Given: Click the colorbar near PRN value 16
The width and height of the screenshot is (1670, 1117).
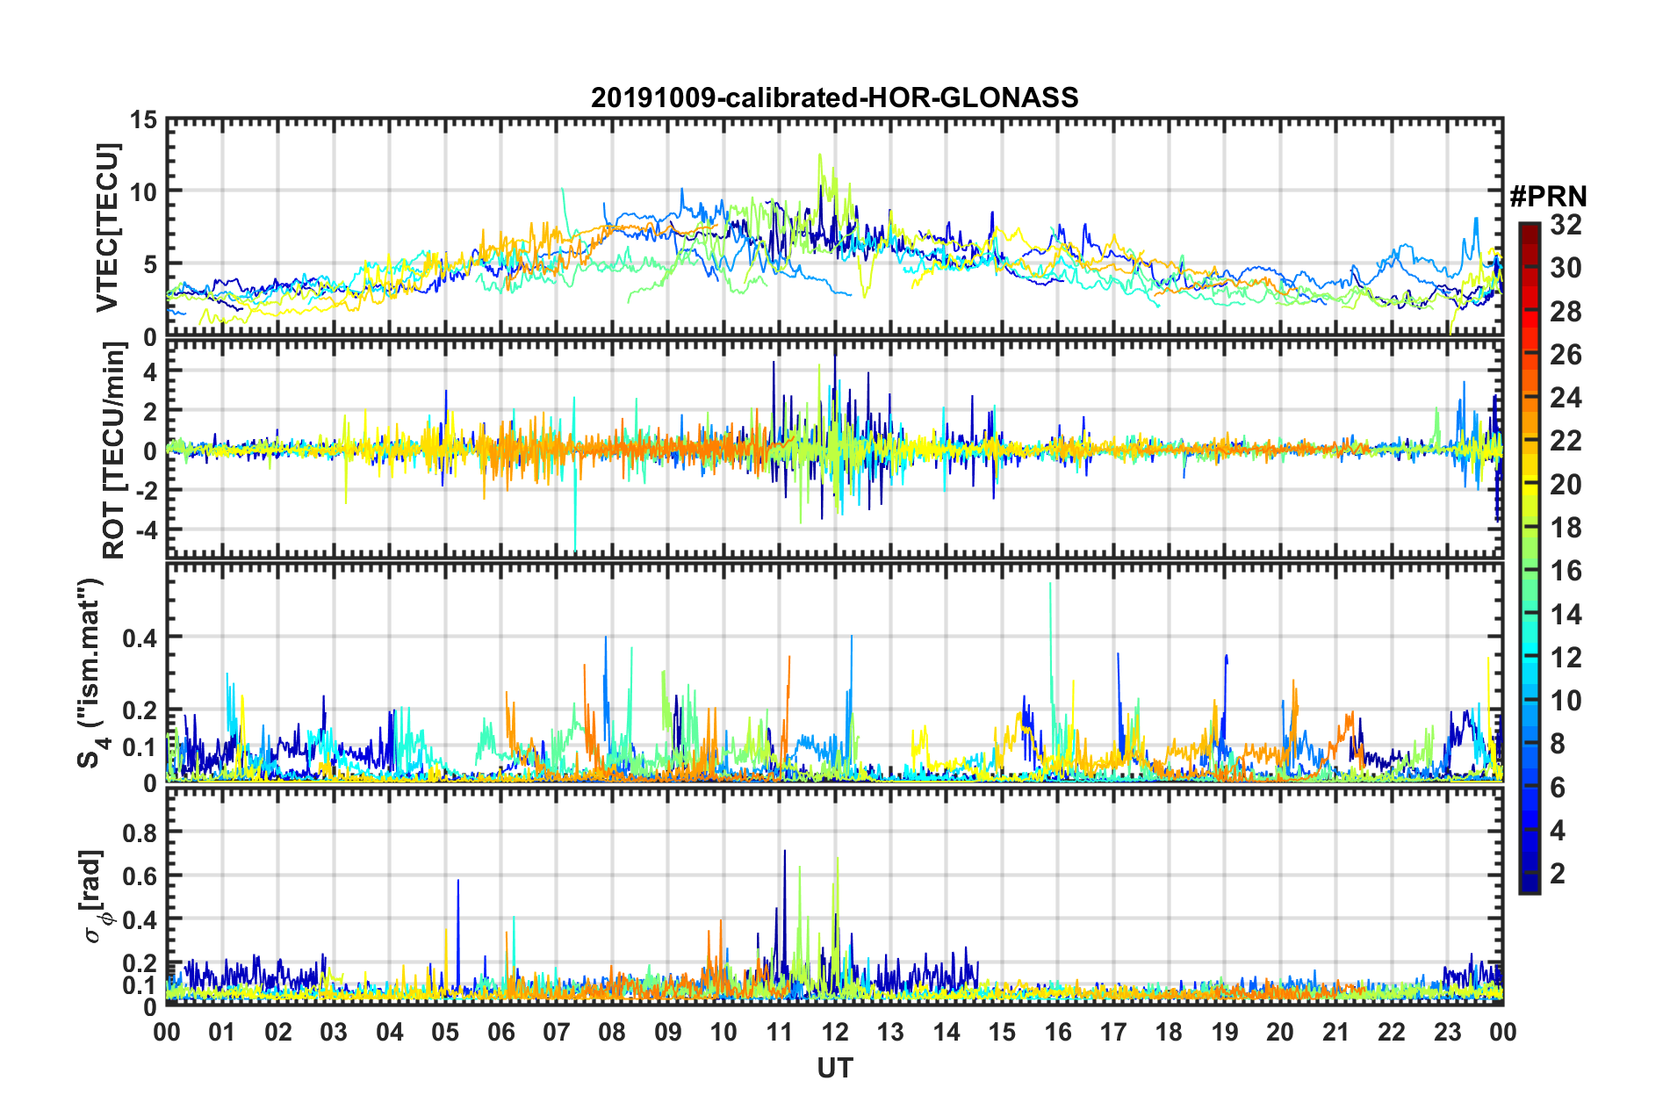Looking at the screenshot, I should pos(1529,571).
